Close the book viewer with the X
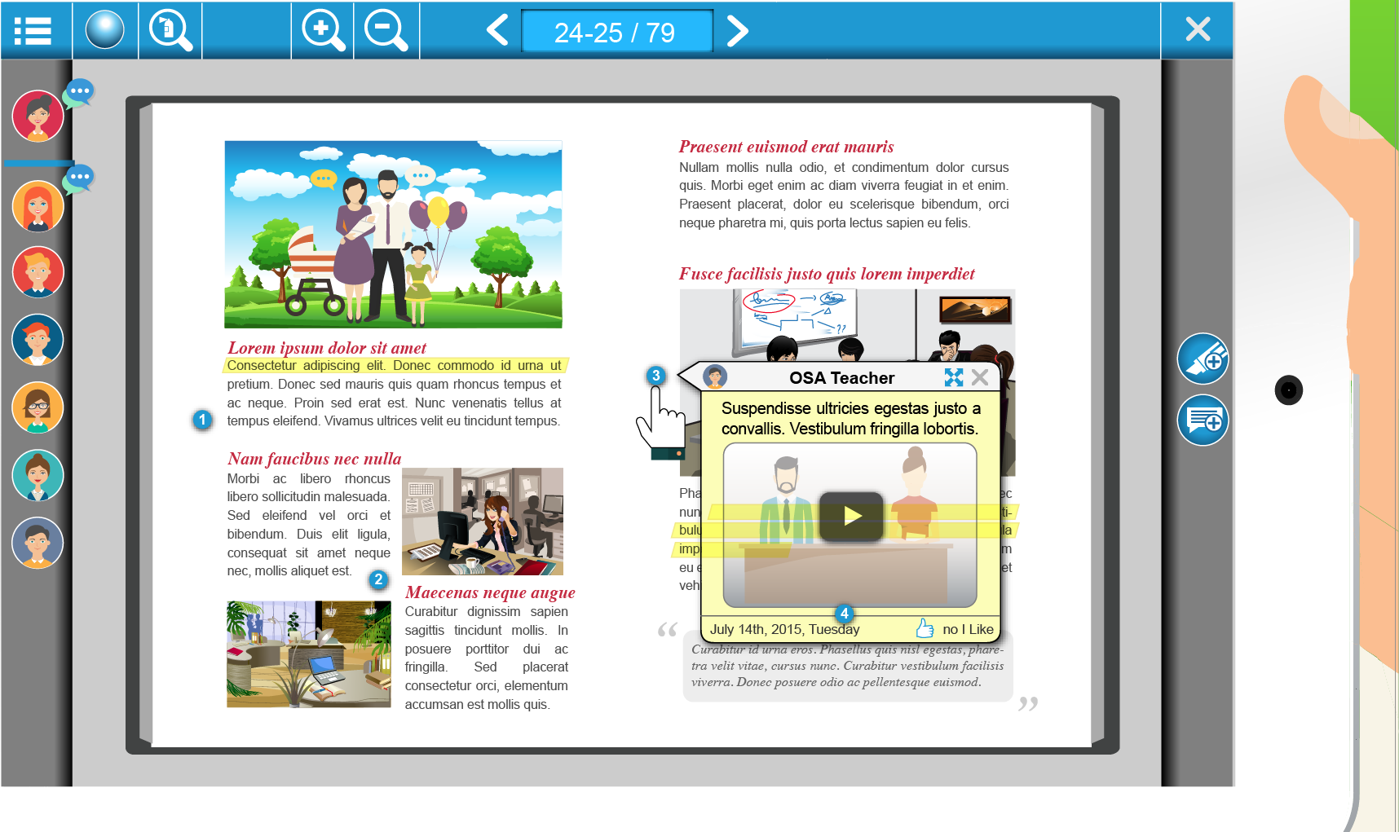 [x=1197, y=30]
